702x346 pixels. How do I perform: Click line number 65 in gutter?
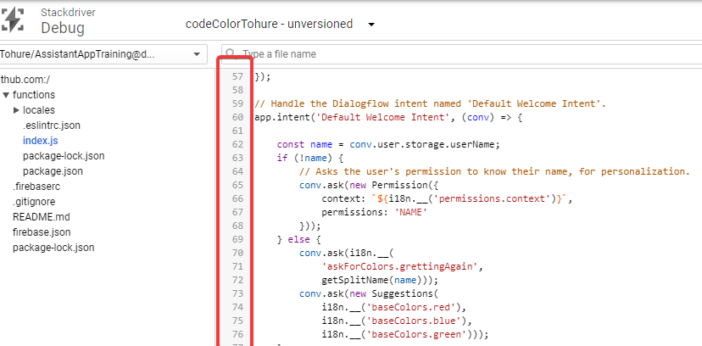(237, 185)
